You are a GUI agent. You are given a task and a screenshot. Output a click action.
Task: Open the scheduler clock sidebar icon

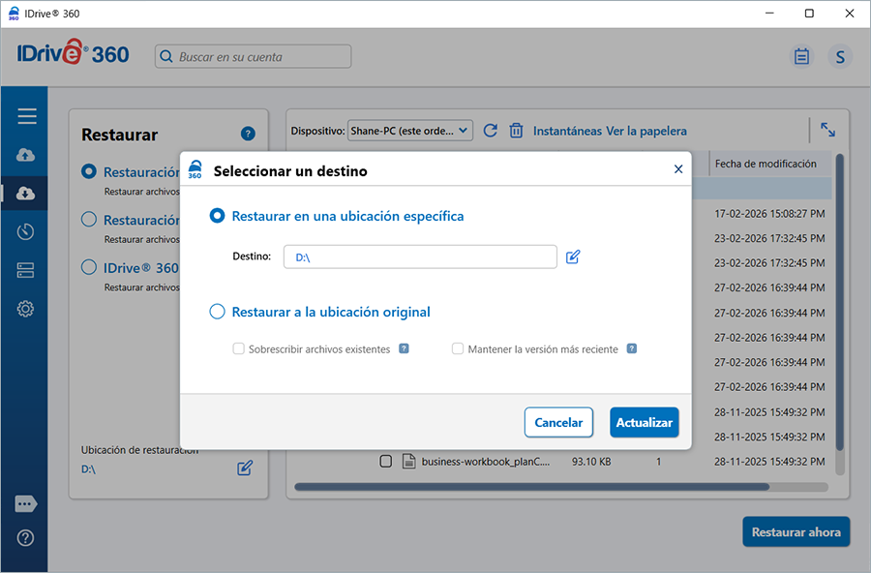click(x=26, y=231)
